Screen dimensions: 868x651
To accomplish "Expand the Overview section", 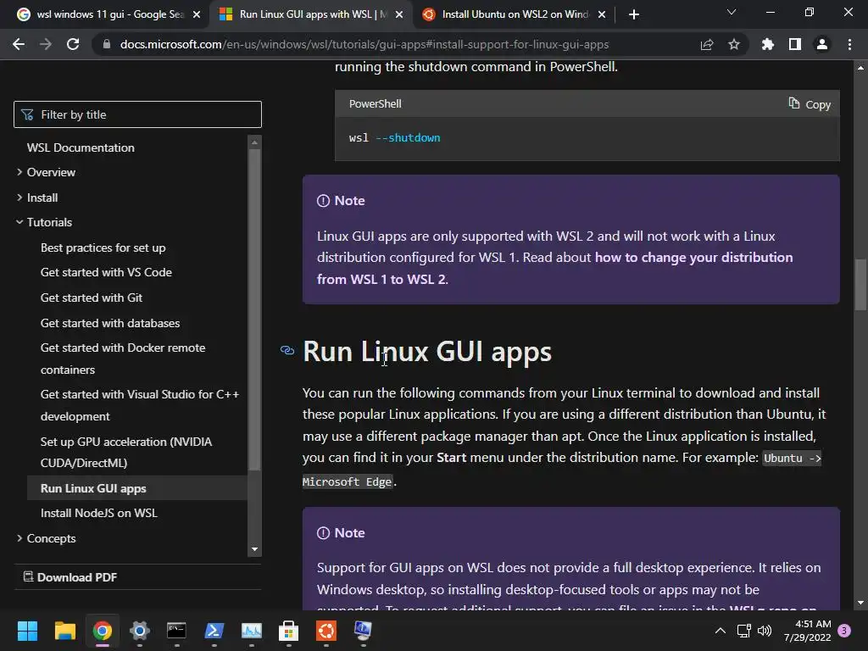I will (x=46, y=172).
